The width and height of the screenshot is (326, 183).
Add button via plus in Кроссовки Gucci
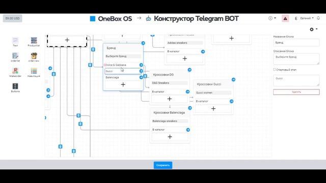(213, 109)
